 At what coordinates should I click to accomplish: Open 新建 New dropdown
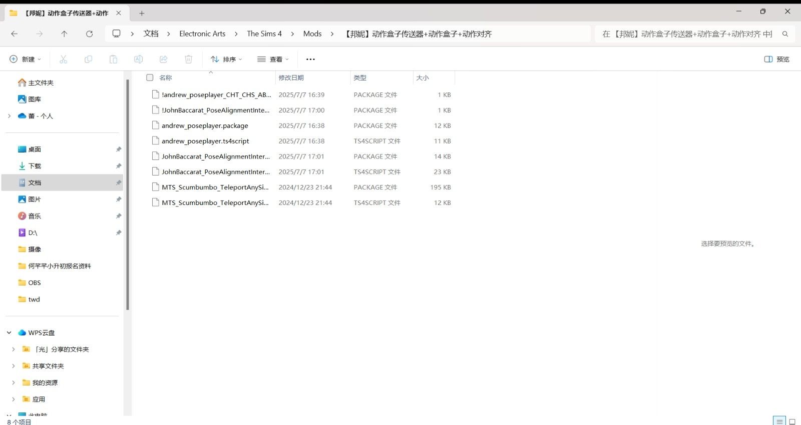pos(25,59)
